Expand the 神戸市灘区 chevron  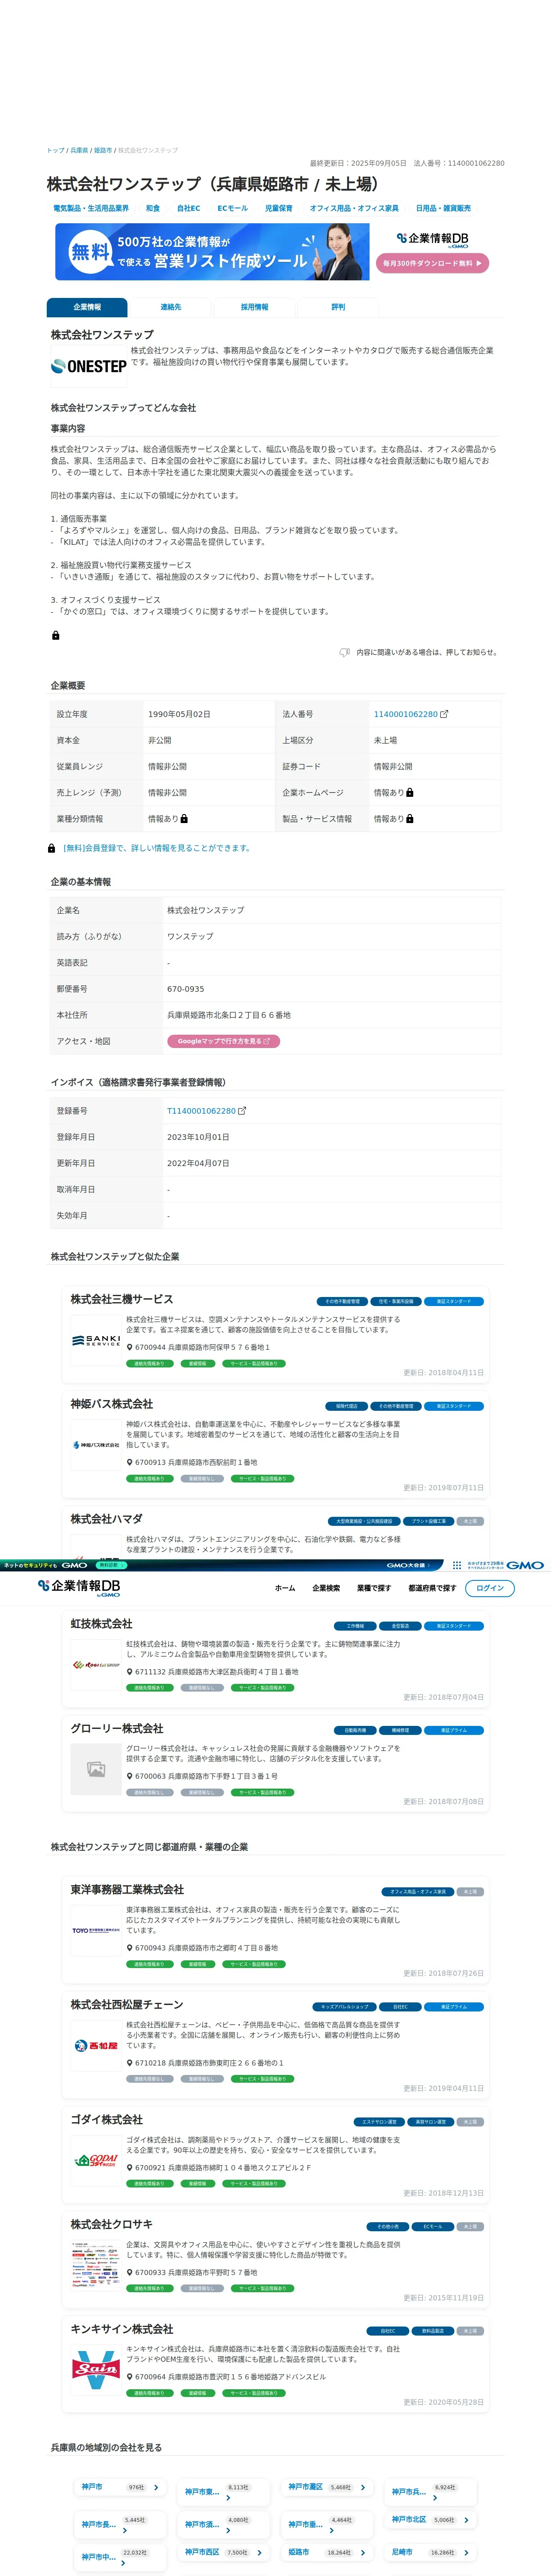(363, 2487)
